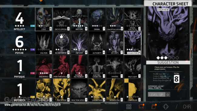Click the CHR character label

187,107
